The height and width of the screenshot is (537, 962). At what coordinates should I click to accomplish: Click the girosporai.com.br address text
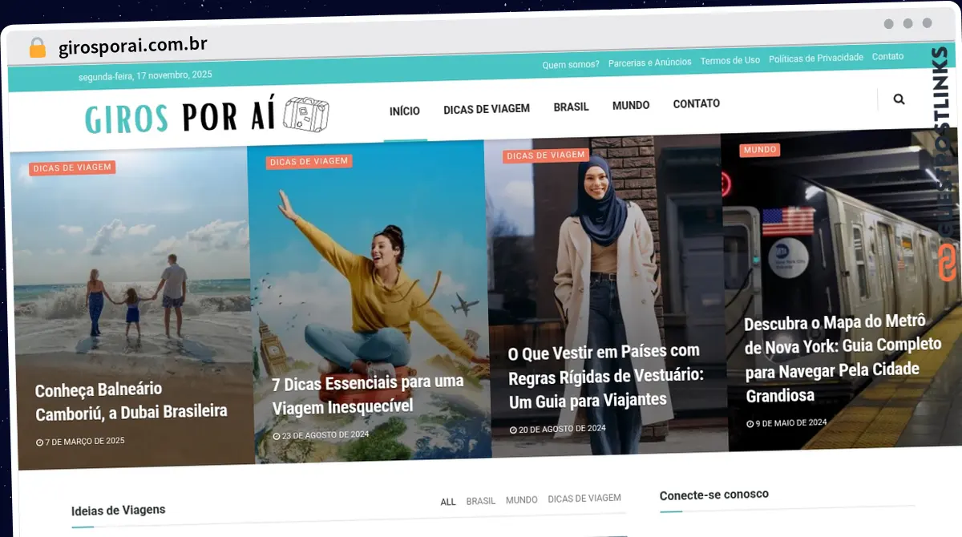tap(133, 45)
